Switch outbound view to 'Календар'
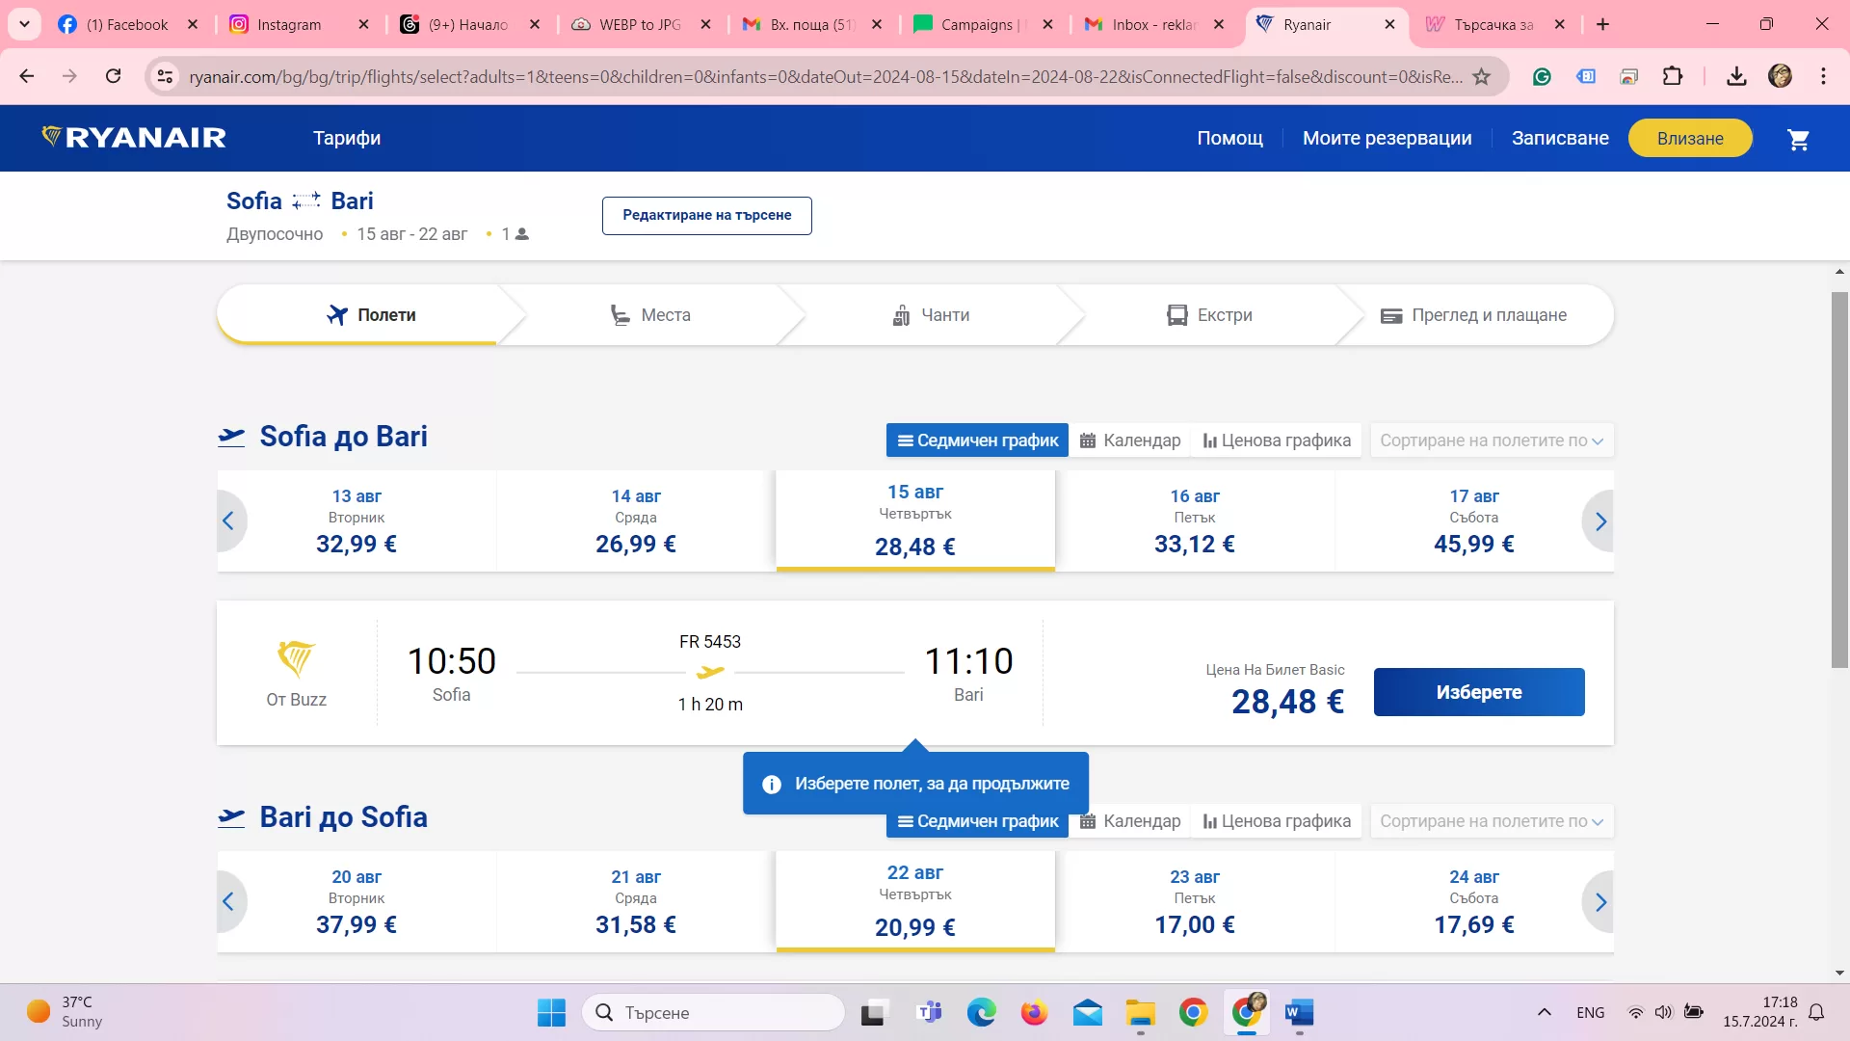 [x=1130, y=440]
